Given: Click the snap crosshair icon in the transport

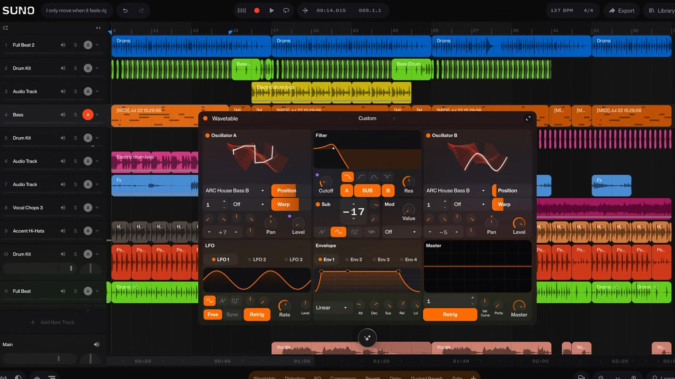Looking at the screenshot, I should tap(305, 11).
